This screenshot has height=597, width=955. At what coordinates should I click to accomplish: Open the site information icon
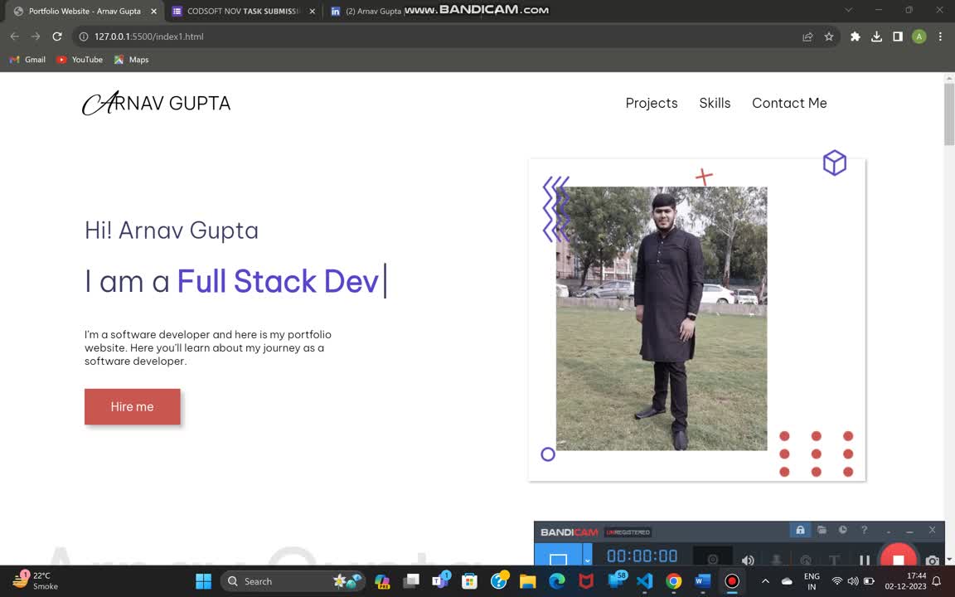pyautogui.click(x=84, y=36)
